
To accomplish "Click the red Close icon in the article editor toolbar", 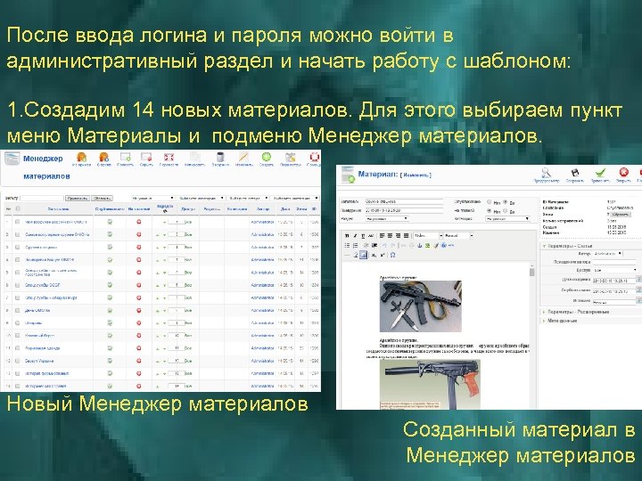I will pyautogui.click(x=623, y=172).
